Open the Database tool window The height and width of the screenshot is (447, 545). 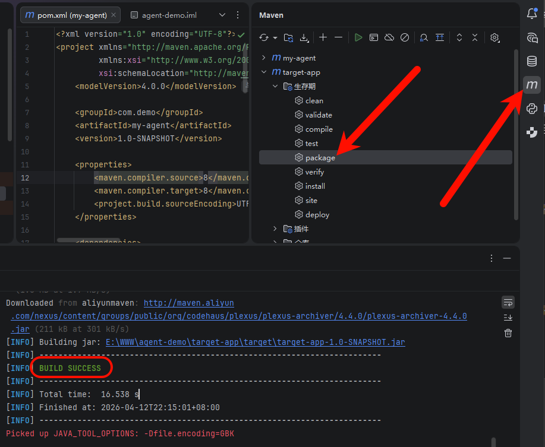pos(532,61)
